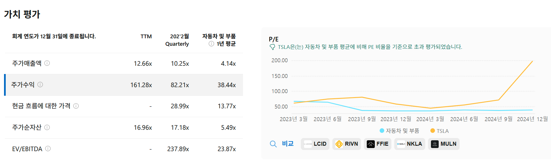Click the 2024년 6월 axis label
Image resolution: width=551 pixels, height=164 pixels.
coord(464,119)
